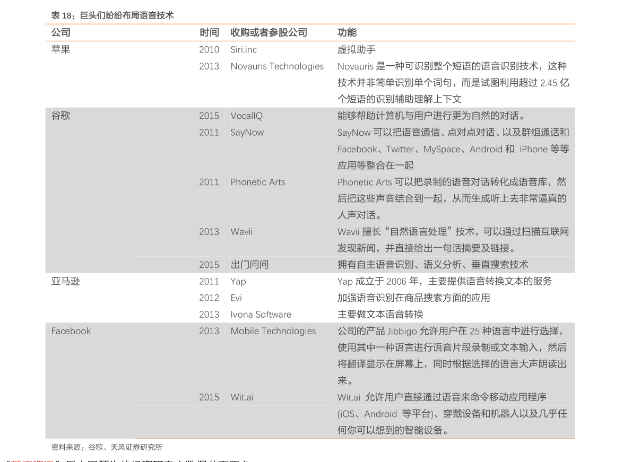632x462 pixels.
Task: Click 'Yap 成立于 2006 年，主要提供语音转换文本的服务'
Action: [445, 281]
